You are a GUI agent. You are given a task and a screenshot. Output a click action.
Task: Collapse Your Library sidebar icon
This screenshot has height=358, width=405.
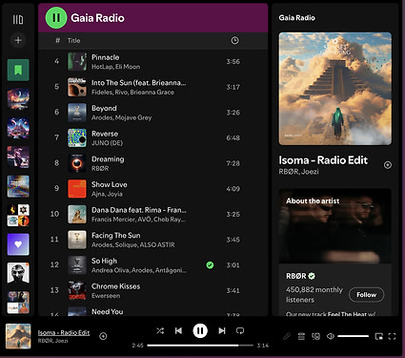pyautogui.click(x=18, y=20)
